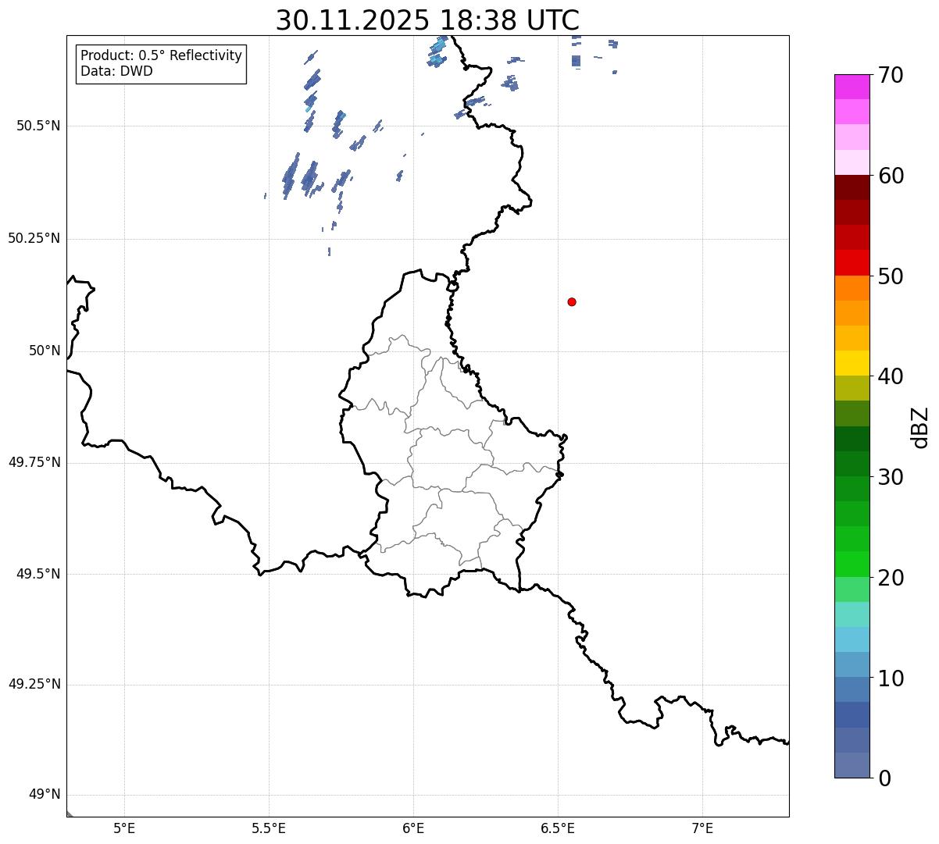Image resolution: width=939 pixels, height=844 pixels.
Task: Click the title '30.11.2025 18:38 UTC'
Action: (x=427, y=20)
